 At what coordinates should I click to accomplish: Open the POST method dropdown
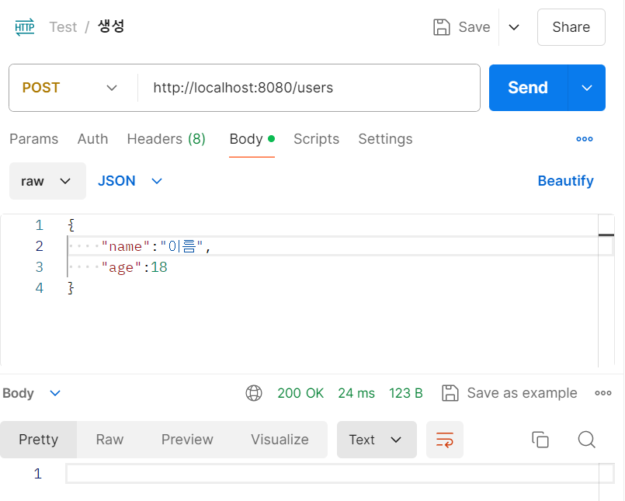[70, 88]
